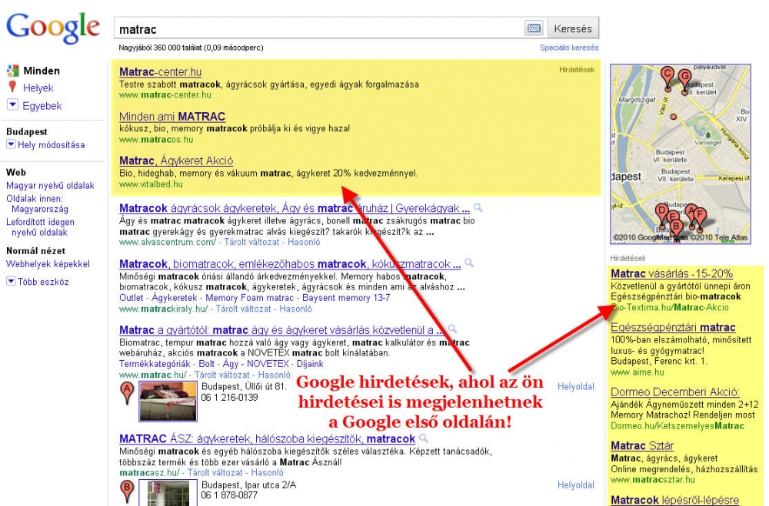Open the Outlet sitelink
The width and height of the screenshot is (769, 506).
point(131,298)
